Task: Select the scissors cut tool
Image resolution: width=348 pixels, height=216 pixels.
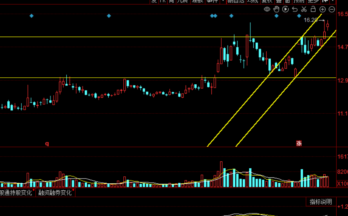Action: point(304,9)
